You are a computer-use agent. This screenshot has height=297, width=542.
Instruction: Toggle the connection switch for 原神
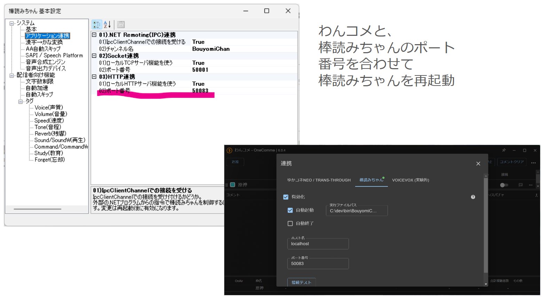coord(504,185)
